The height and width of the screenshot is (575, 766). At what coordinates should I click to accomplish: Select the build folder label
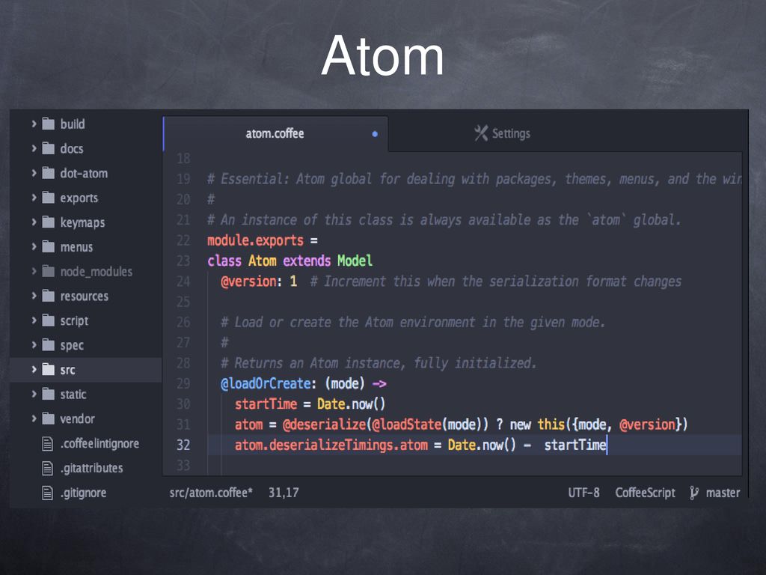pyautogui.click(x=73, y=124)
